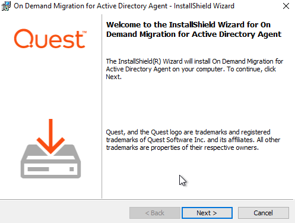
Task: Continue with the Next > button
Action: (207, 213)
